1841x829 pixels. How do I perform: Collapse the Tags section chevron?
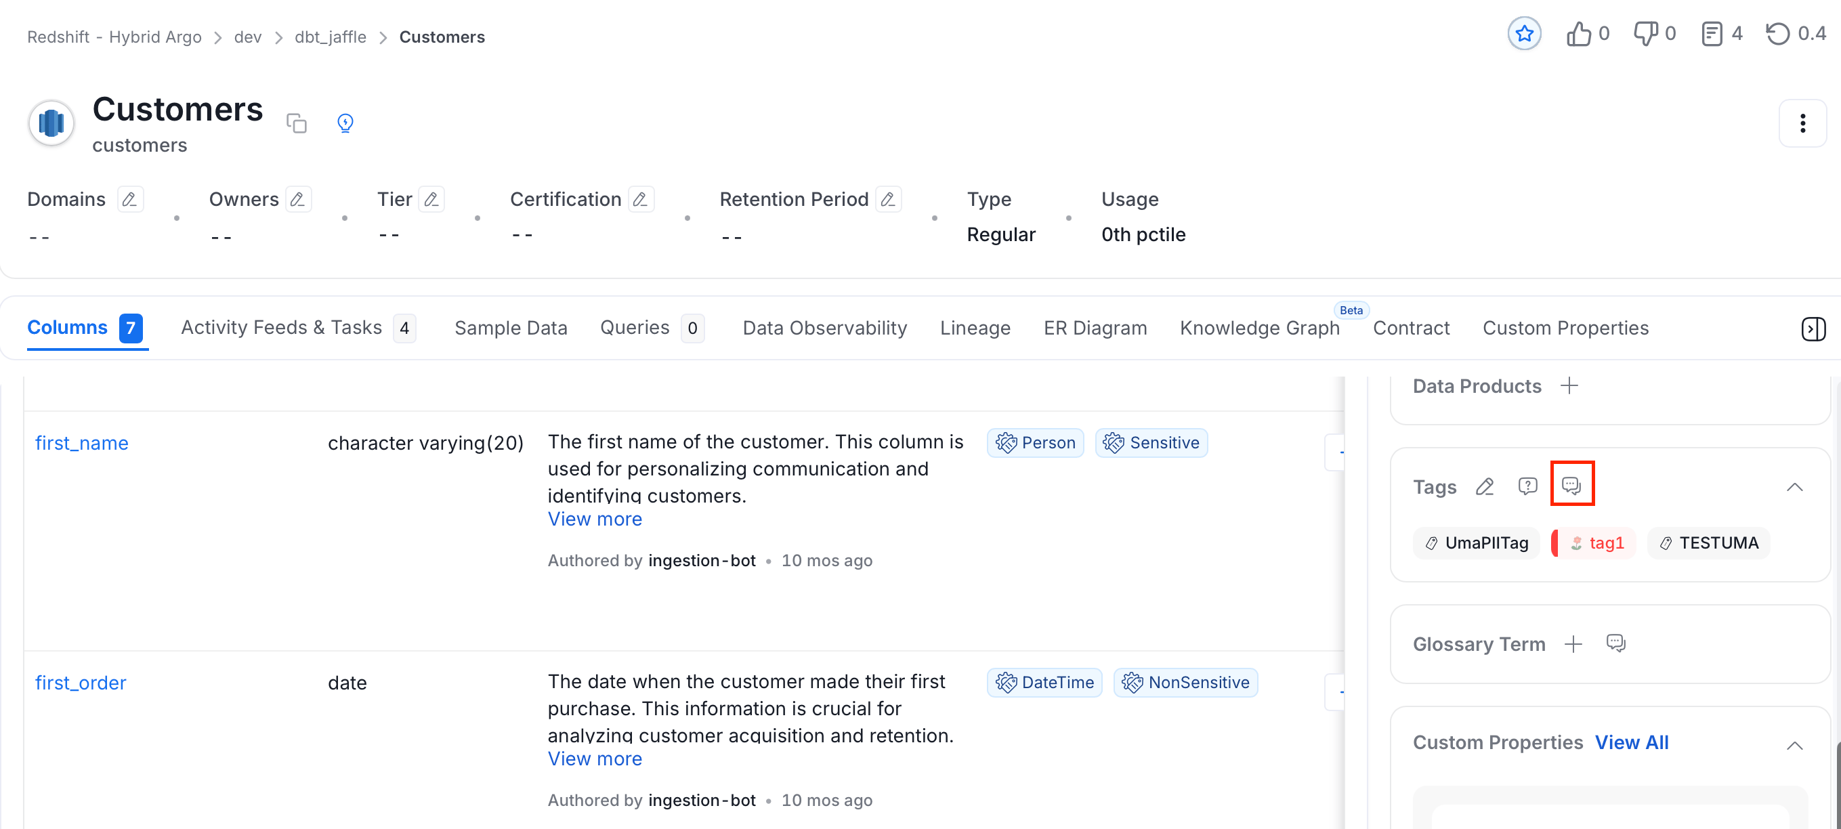[1794, 488]
